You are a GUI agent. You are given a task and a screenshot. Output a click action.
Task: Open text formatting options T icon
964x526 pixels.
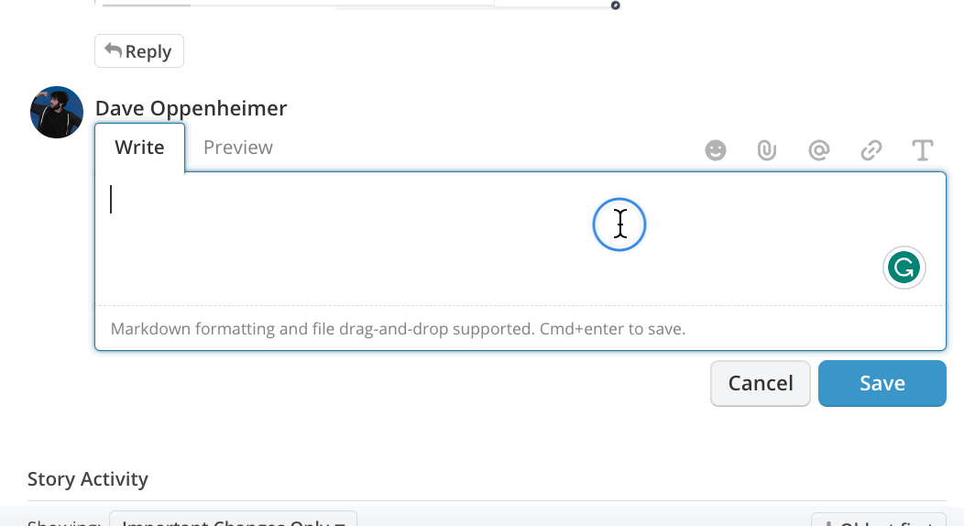[x=922, y=150]
